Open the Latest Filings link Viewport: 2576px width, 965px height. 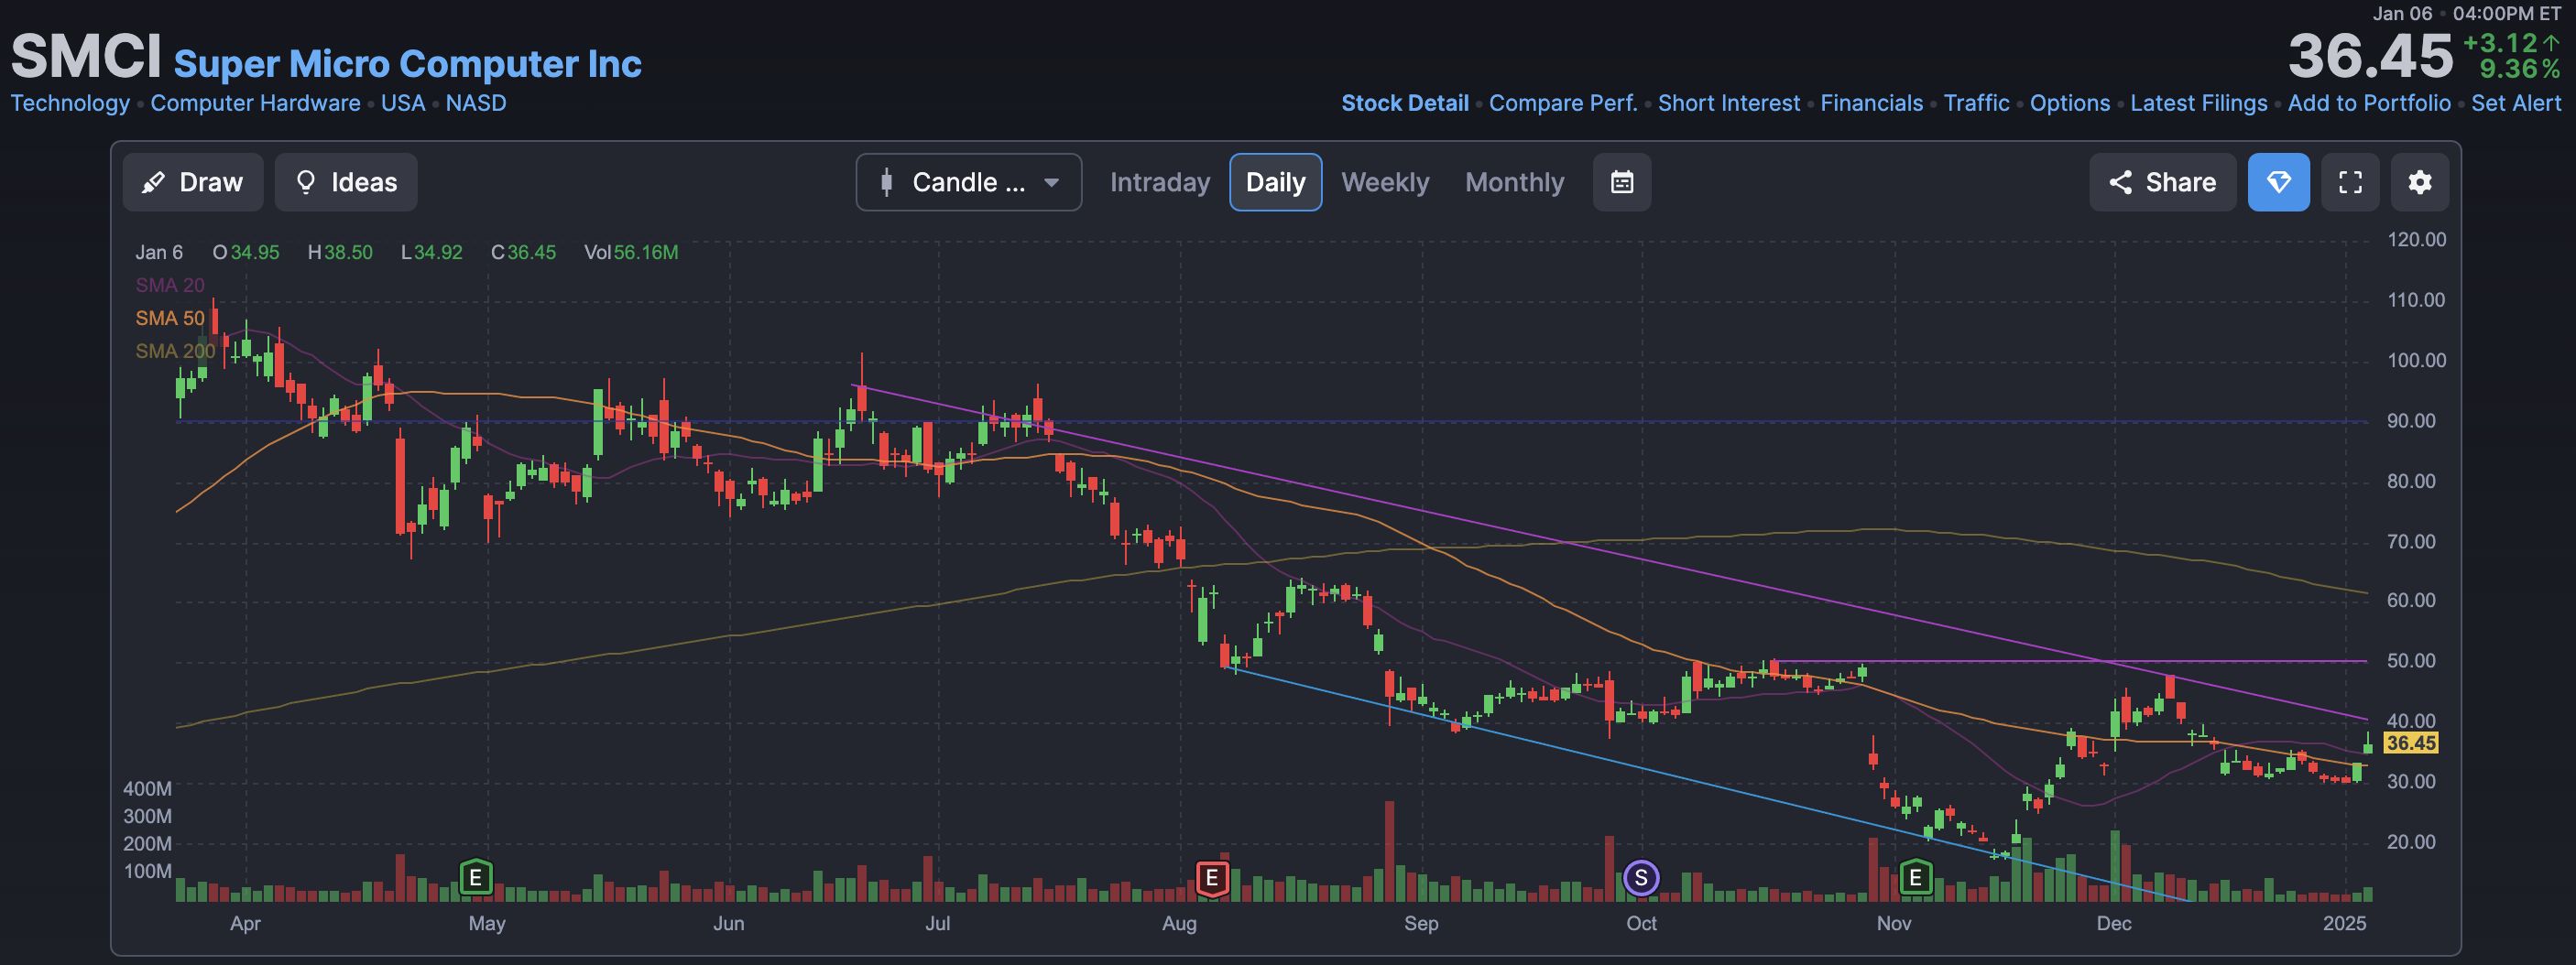click(x=2198, y=103)
